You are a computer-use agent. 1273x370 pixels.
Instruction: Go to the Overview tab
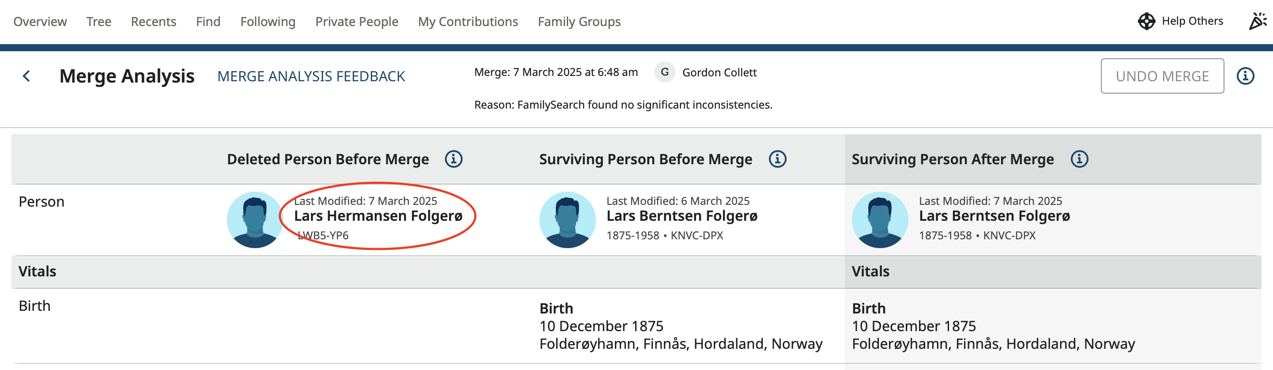pyautogui.click(x=40, y=22)
